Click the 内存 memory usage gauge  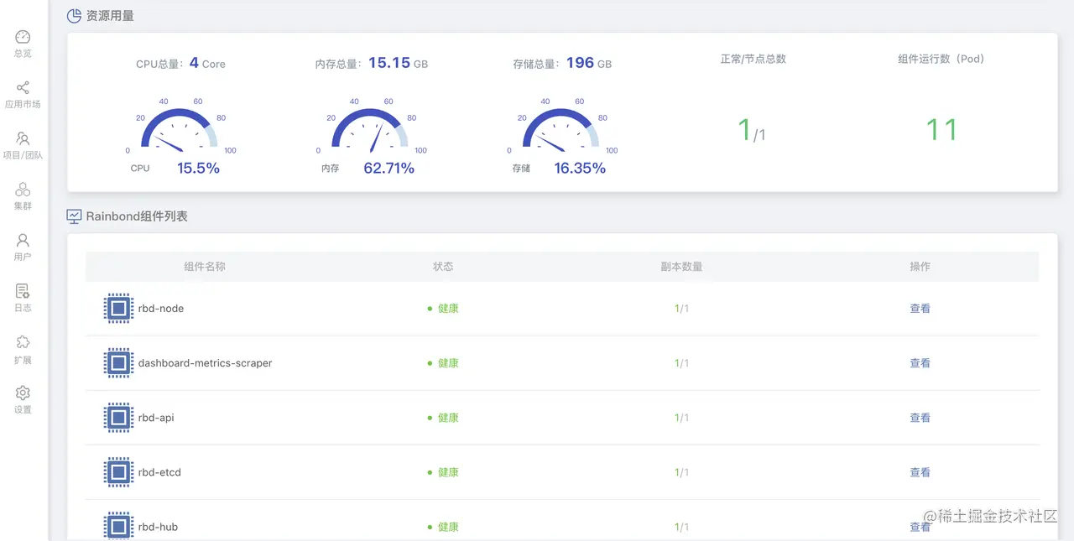pyautogui.click(x=370, y=127)
